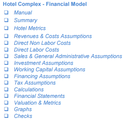The width and height of the screenshot is (138, 122).
Task: Open Hotel Metrics link
Action: [30, 28]
